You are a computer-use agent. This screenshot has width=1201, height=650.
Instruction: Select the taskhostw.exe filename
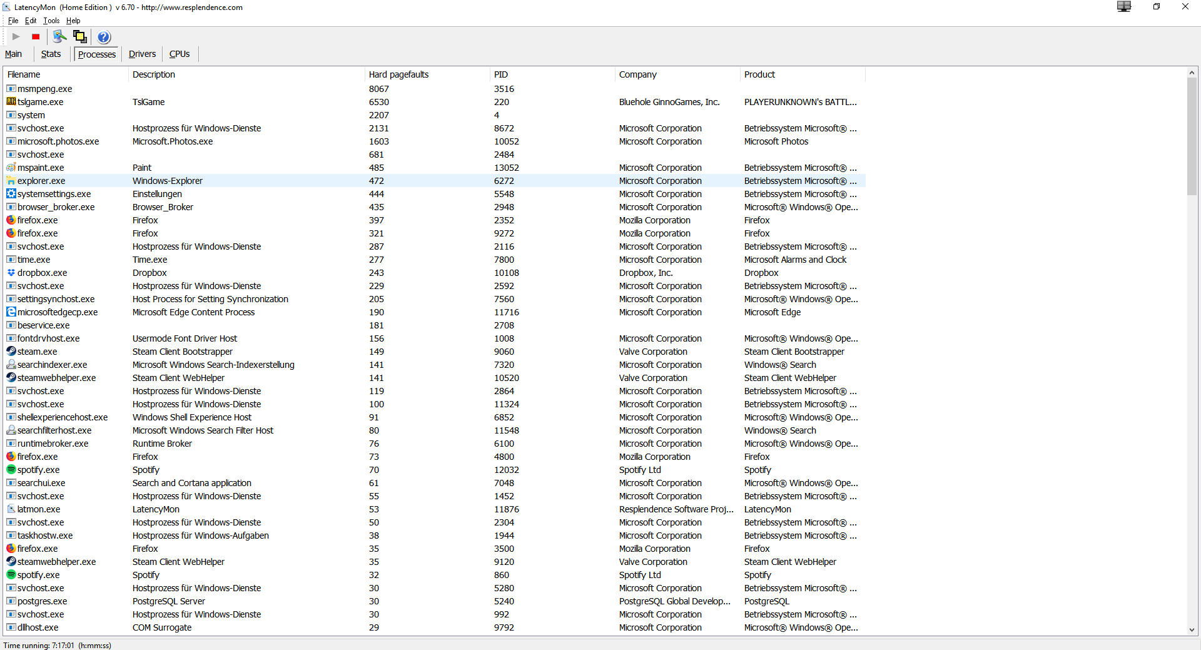click(x=45, y=536)
